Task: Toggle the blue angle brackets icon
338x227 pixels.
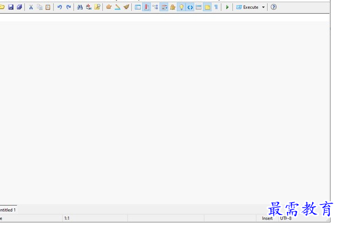Action: 190,7
